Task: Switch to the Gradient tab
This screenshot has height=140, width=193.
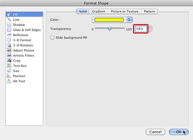Action: (x=99, y=12)
